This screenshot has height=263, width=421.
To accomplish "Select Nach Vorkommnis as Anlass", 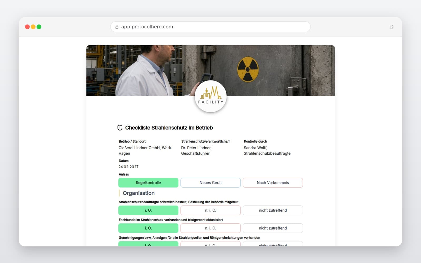I will 273,183.
